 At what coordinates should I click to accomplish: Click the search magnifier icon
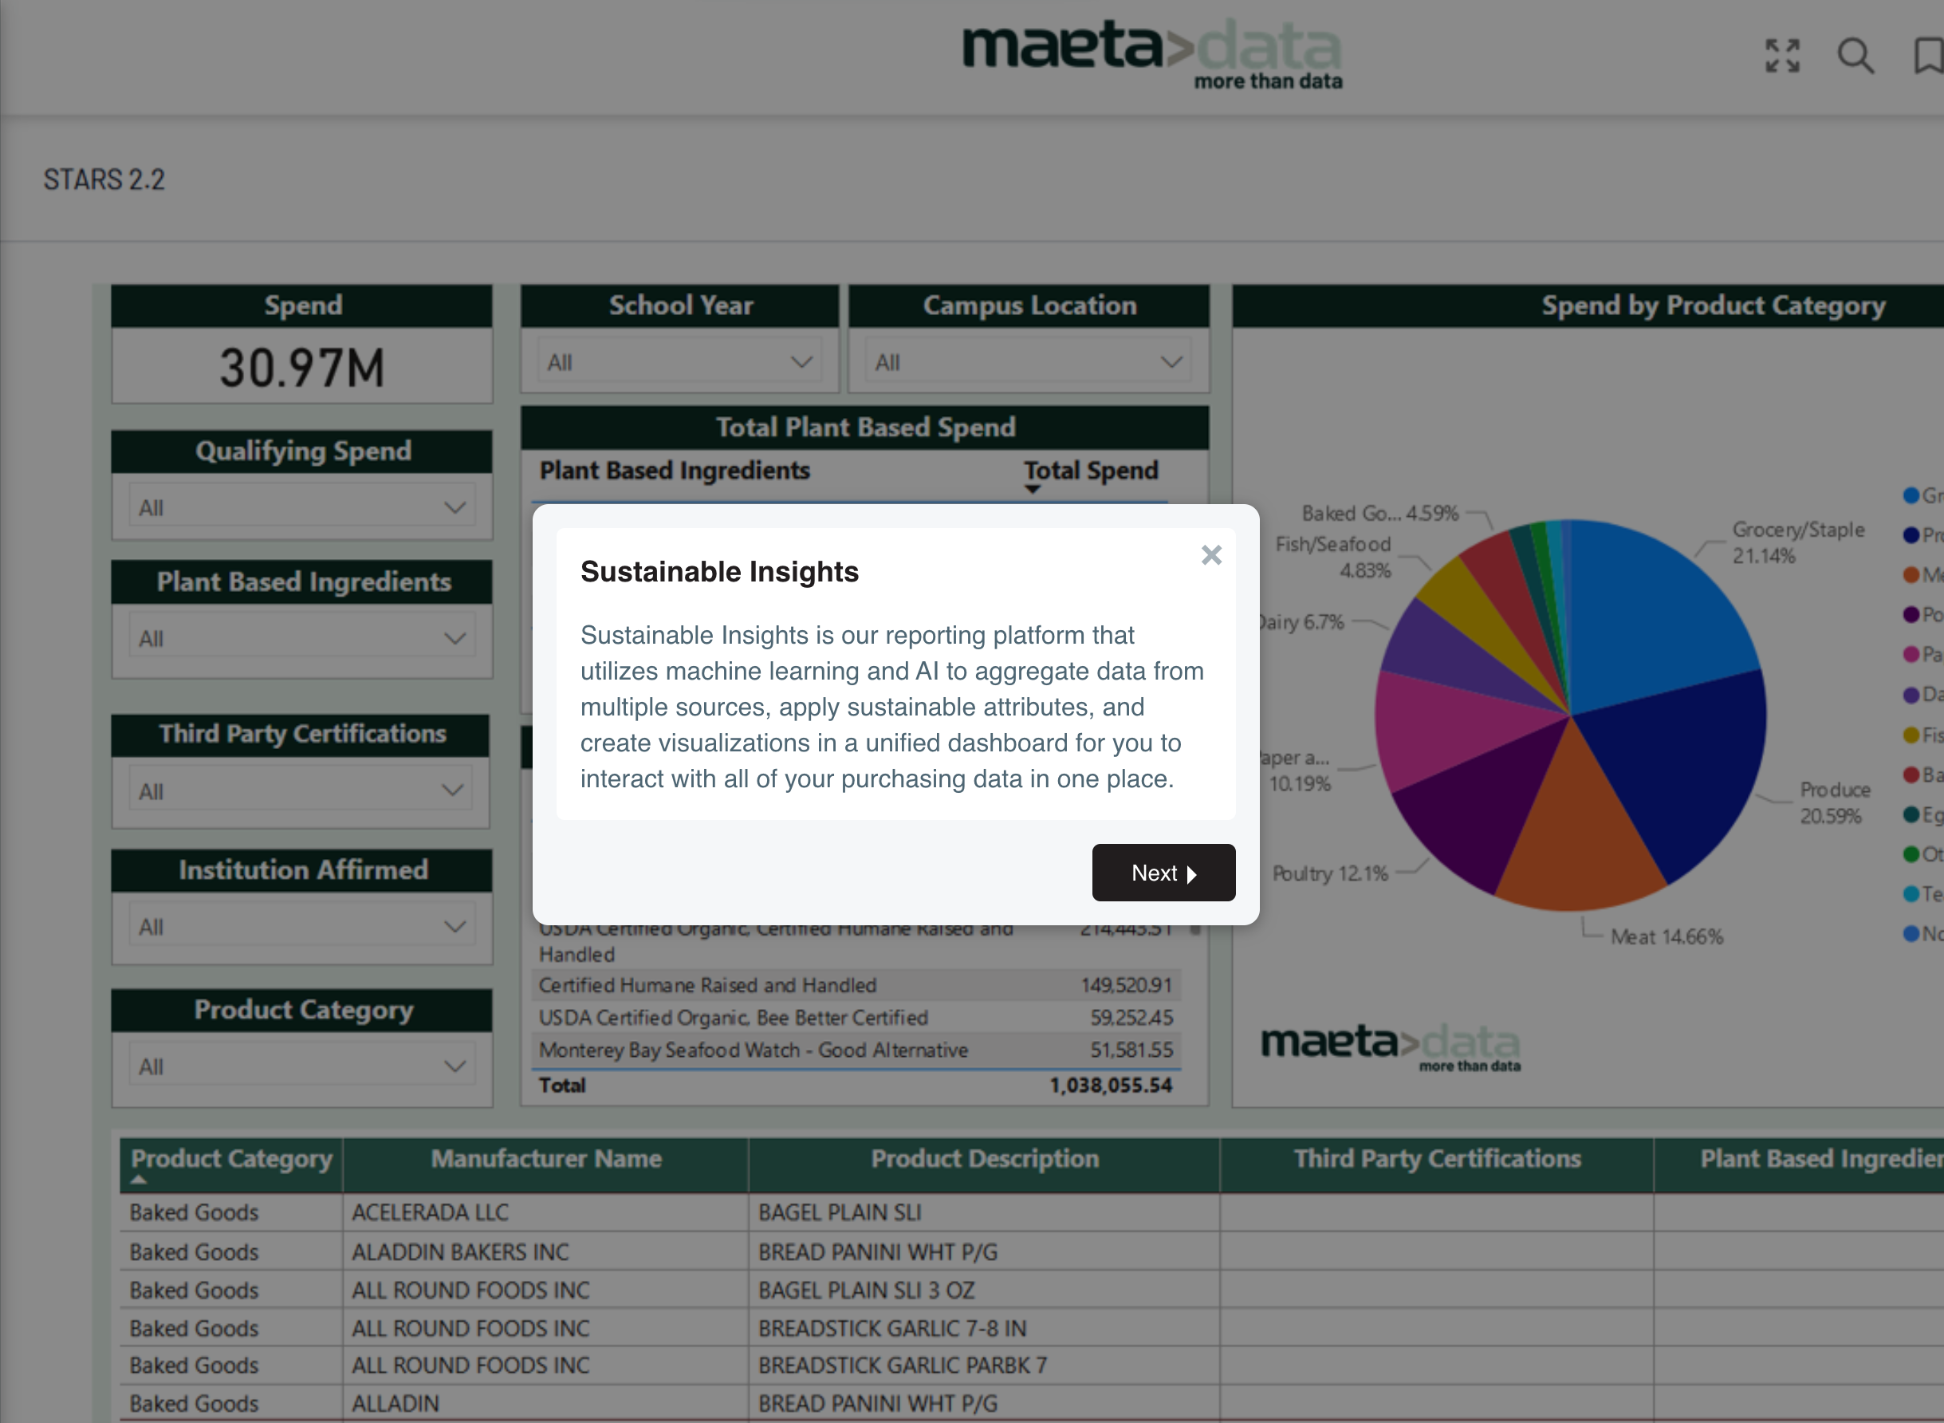point(1855,56)
